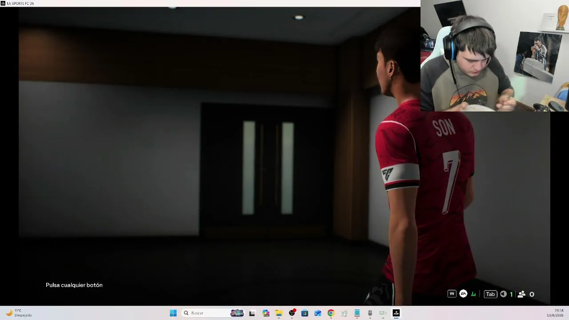569x320 pixels.
Task: Open the taskbar icon right of Chrome
Action: (x=344, y=313)
